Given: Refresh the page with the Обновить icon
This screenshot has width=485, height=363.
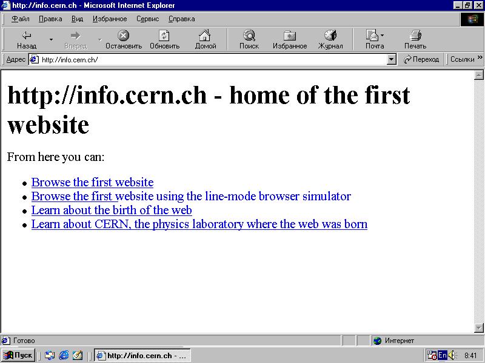Looking at the screenshot, I should [164, 38].
